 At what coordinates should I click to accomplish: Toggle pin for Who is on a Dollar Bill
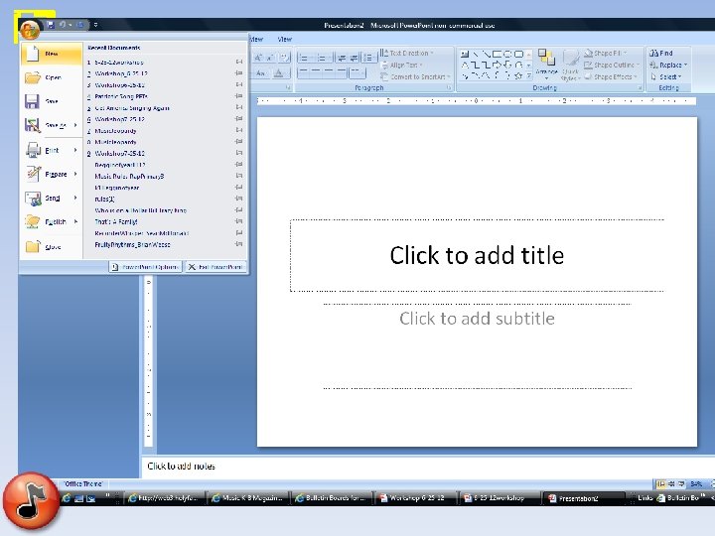click(239, 210)
